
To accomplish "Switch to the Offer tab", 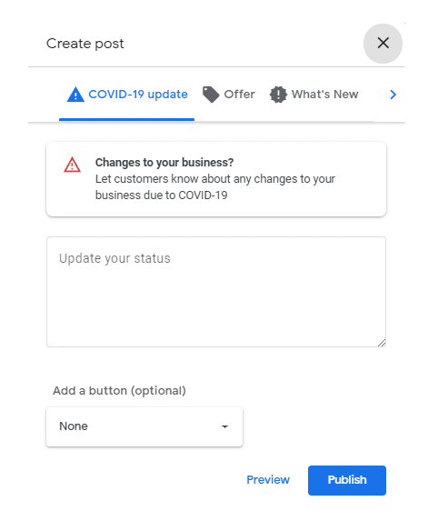I will pos(229,95).
